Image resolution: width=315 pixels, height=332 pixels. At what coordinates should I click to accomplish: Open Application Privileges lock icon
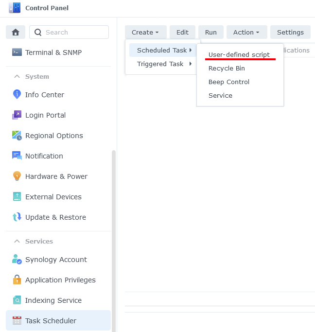17,280
